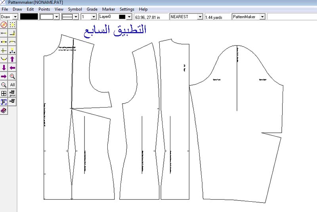Enable the yellow crosshair intersection snap
317x212 pixels.
tap(4, 51)
